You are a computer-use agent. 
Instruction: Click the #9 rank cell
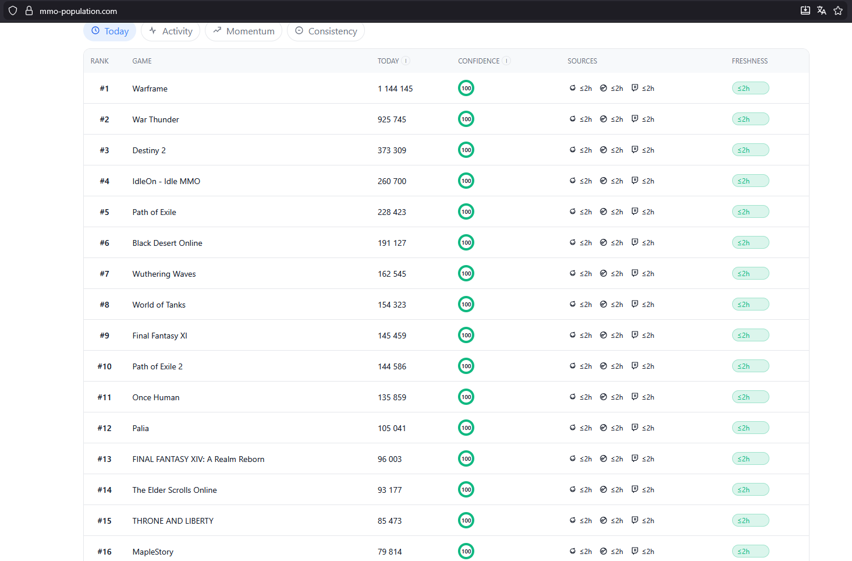104,336
